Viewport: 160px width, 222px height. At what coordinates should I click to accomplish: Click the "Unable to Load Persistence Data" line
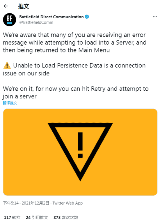point(74,69)
